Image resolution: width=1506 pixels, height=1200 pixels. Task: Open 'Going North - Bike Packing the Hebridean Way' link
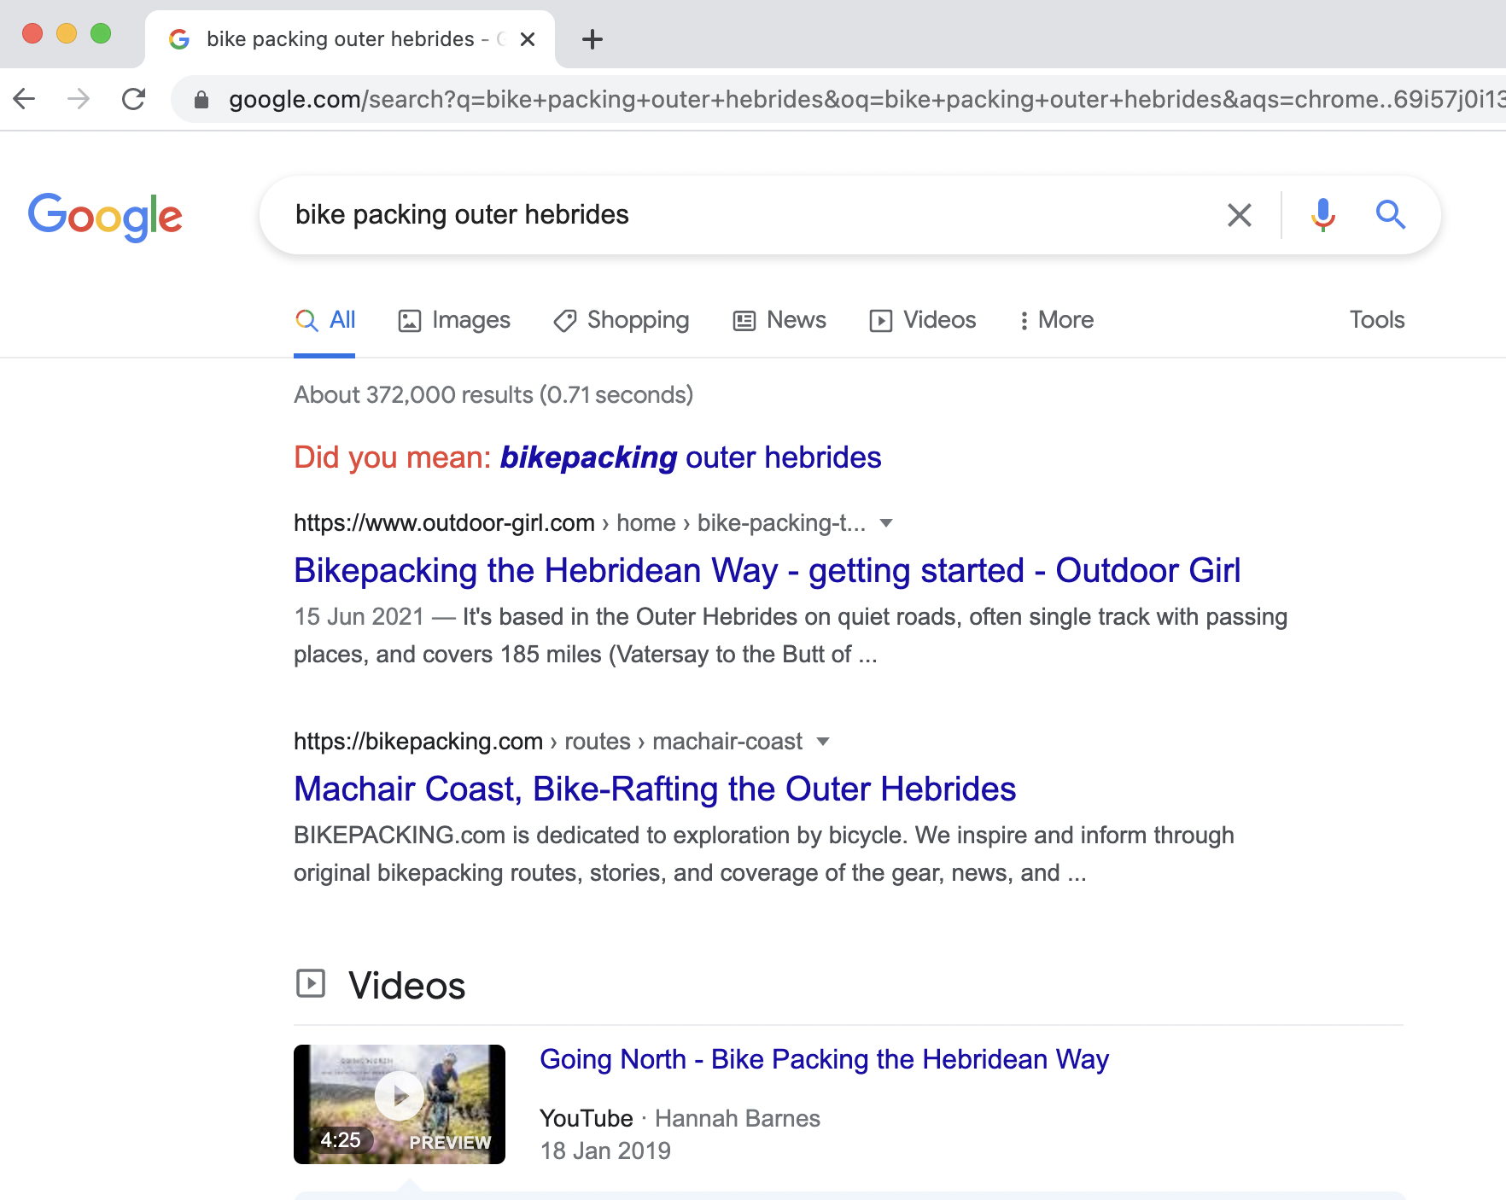824,1059
